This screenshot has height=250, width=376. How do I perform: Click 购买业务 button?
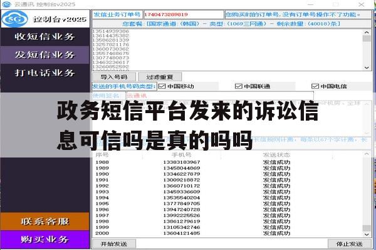click(45, 239)
